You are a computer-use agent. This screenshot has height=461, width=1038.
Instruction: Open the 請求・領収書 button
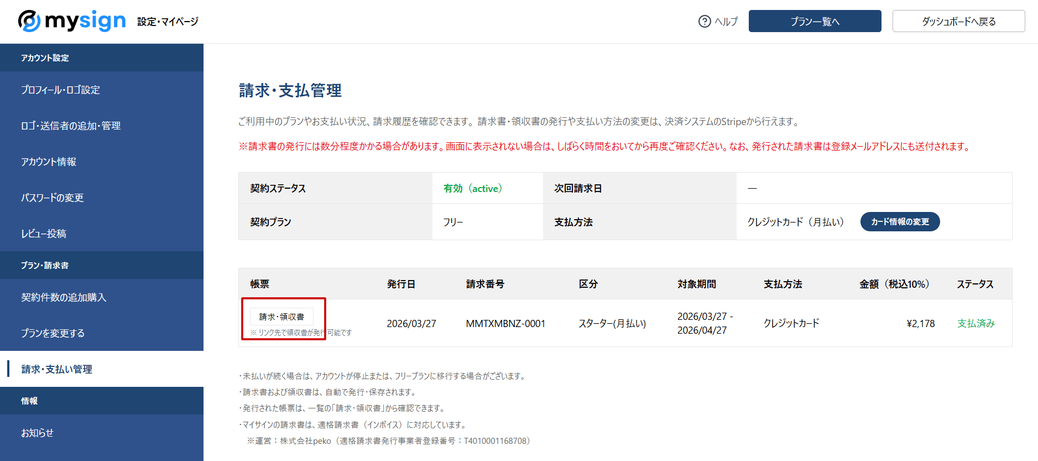[x=281, y=317]
